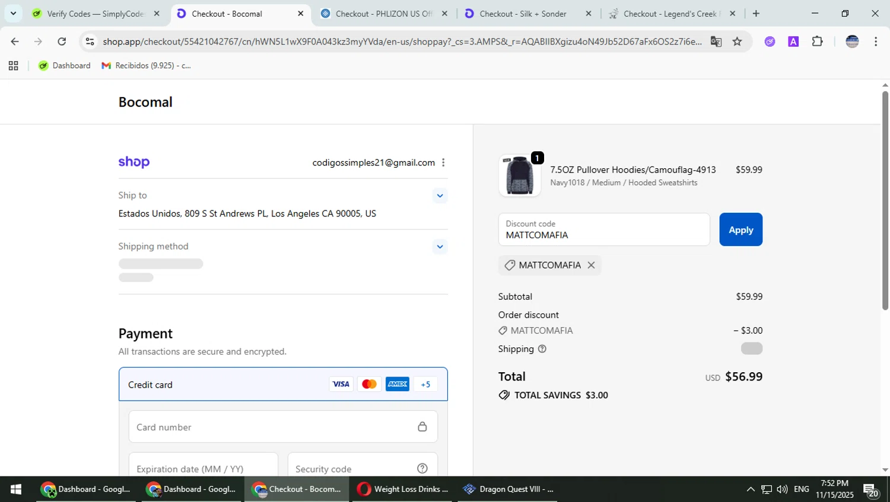This screenshot has width=890, height=502.
Task: Close the Checkout - Bocomal tab
Action: click(300, 14)
